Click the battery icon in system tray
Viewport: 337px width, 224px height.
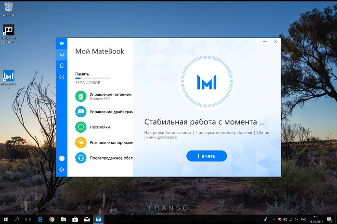click(285, 219)
